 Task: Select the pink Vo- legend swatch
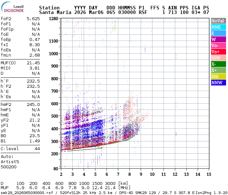[218, 45]
